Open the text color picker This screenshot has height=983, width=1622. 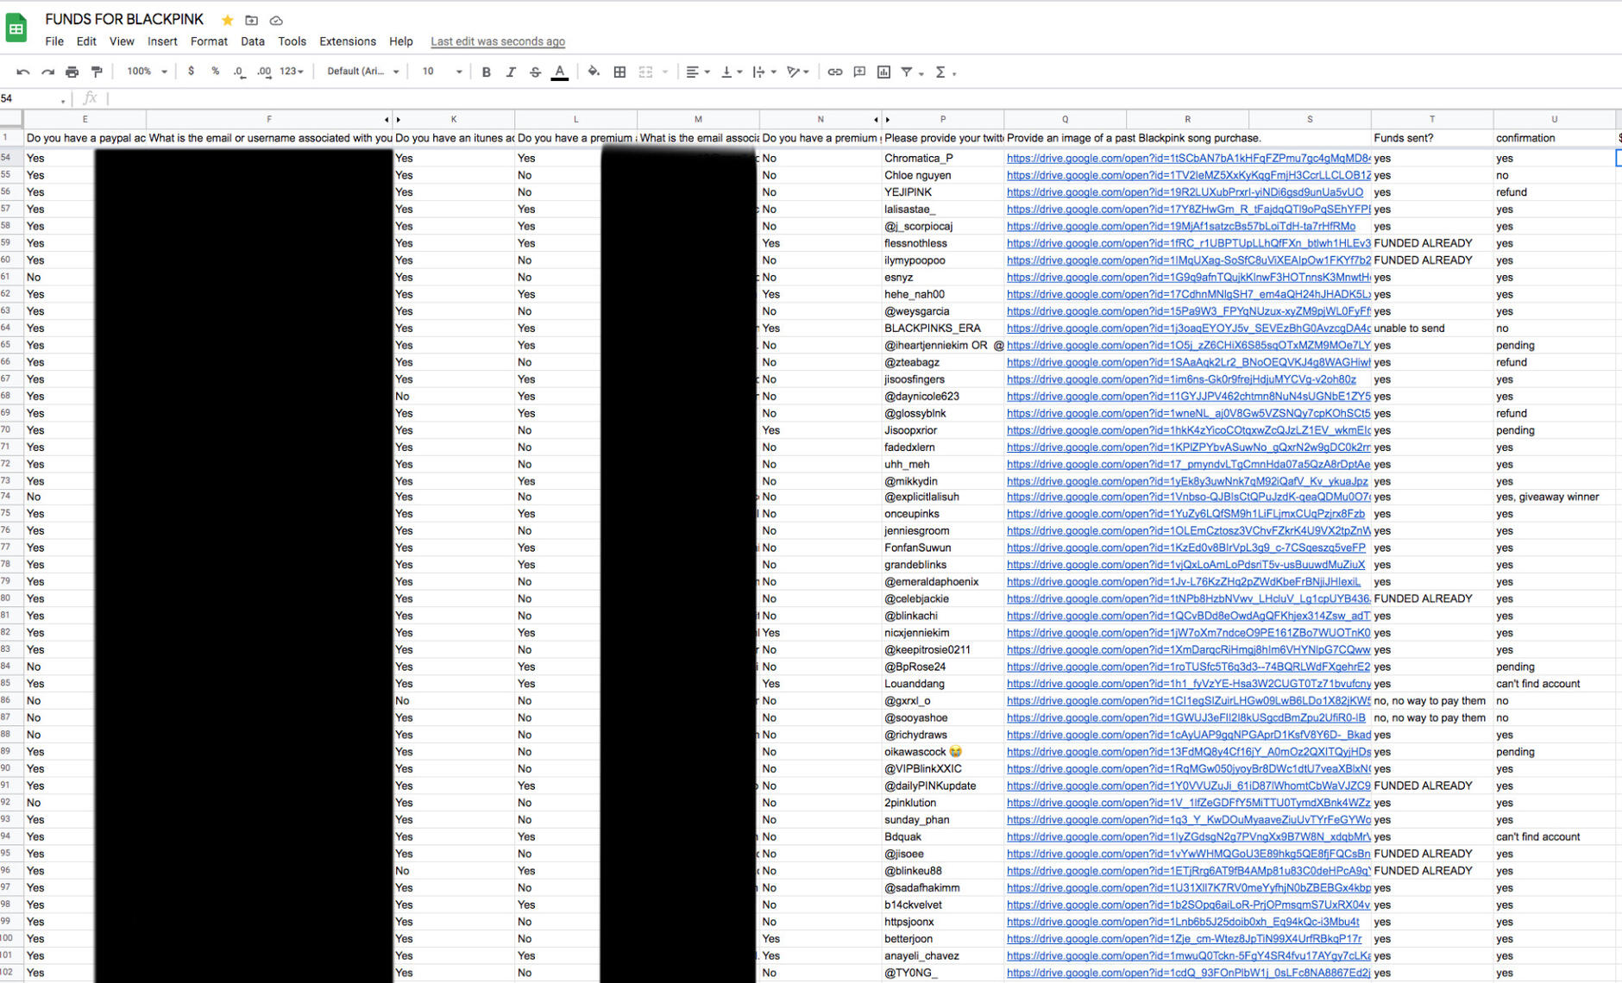tap(559, 72)
